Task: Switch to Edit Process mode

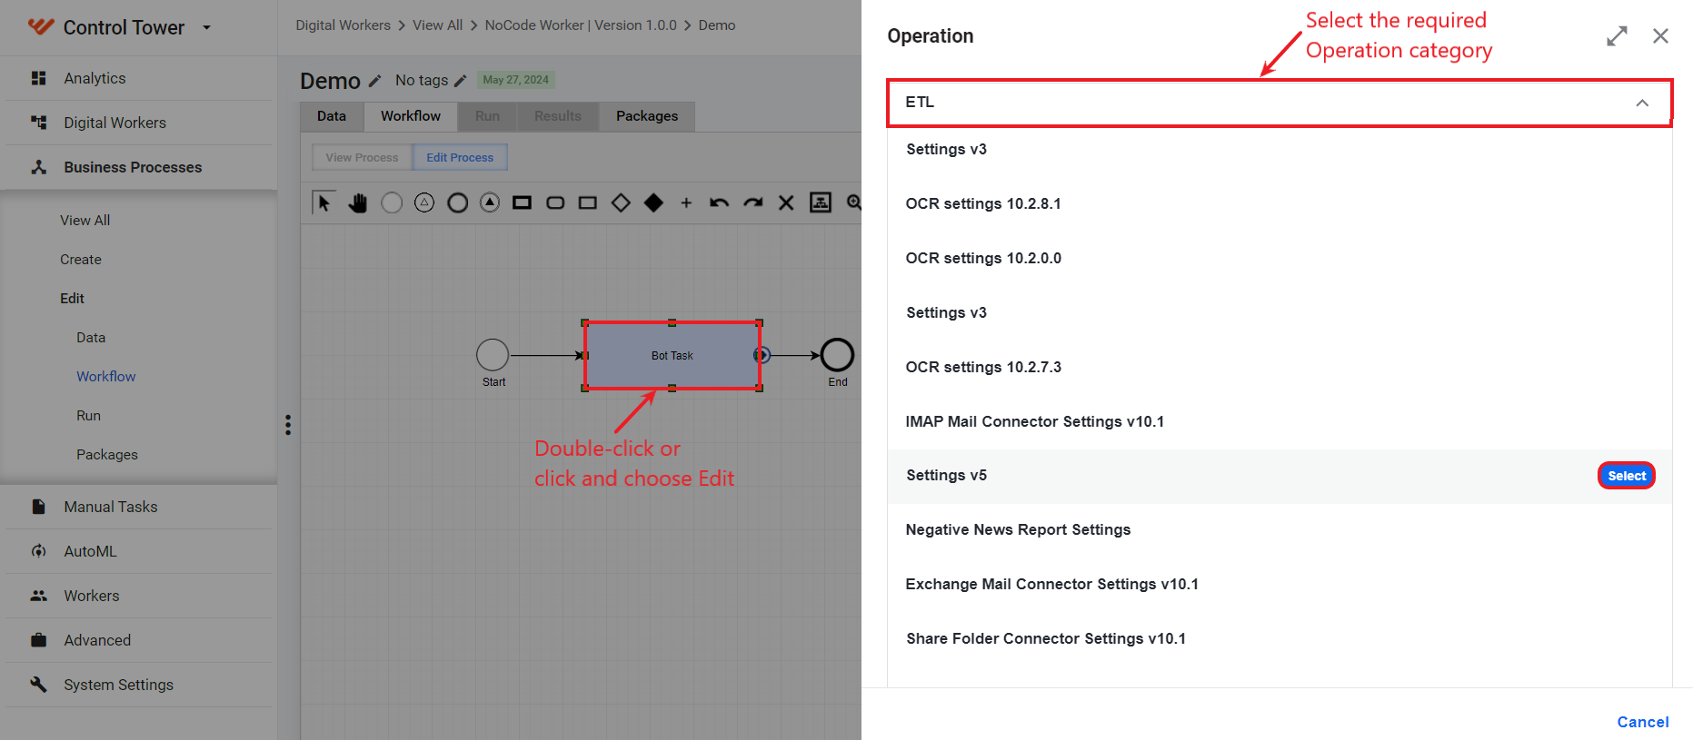Action: 460,157
